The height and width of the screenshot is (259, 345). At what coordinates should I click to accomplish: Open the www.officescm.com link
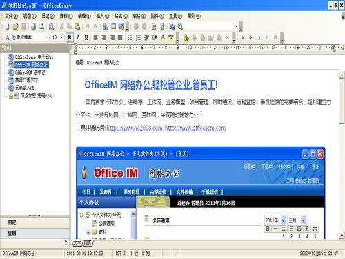click(195, 128)
